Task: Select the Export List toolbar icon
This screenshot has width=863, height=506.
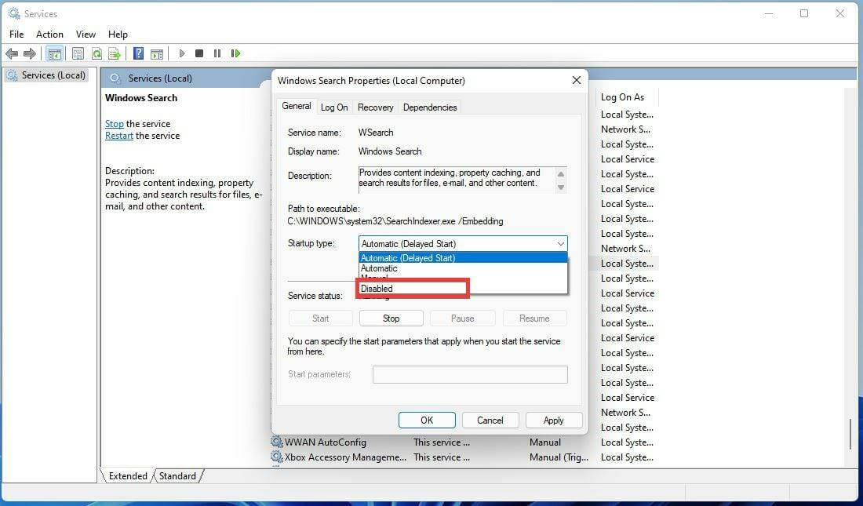Action: [x=115, y=53]
